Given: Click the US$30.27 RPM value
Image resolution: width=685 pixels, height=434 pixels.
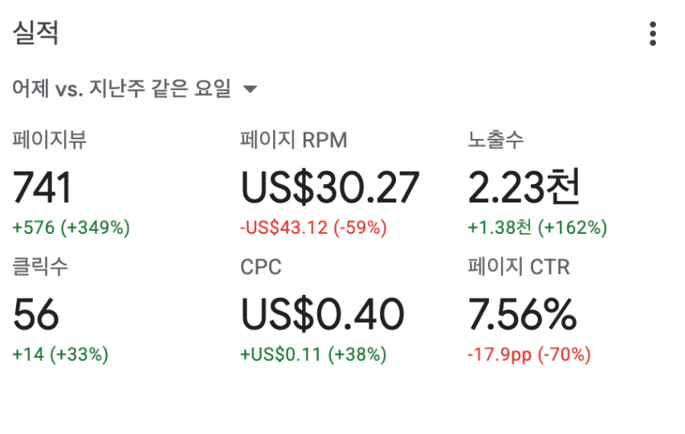Looking at the screenshot, I should [330, 187].
